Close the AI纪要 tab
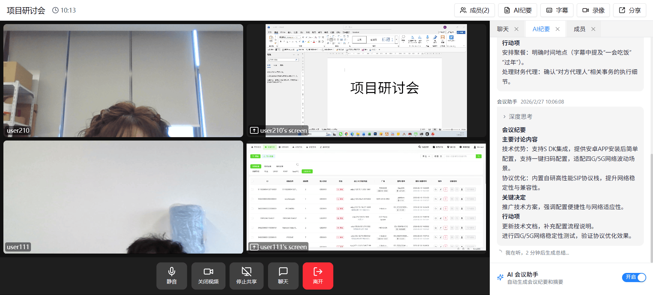Screen dimensions: 653x295 coord(557,29)
